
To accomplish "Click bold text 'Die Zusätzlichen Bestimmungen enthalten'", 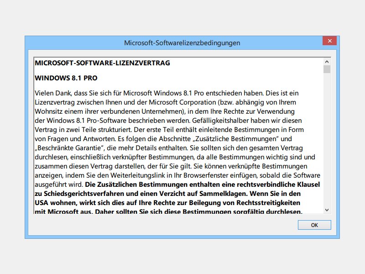I will click(x=152, y=184).
